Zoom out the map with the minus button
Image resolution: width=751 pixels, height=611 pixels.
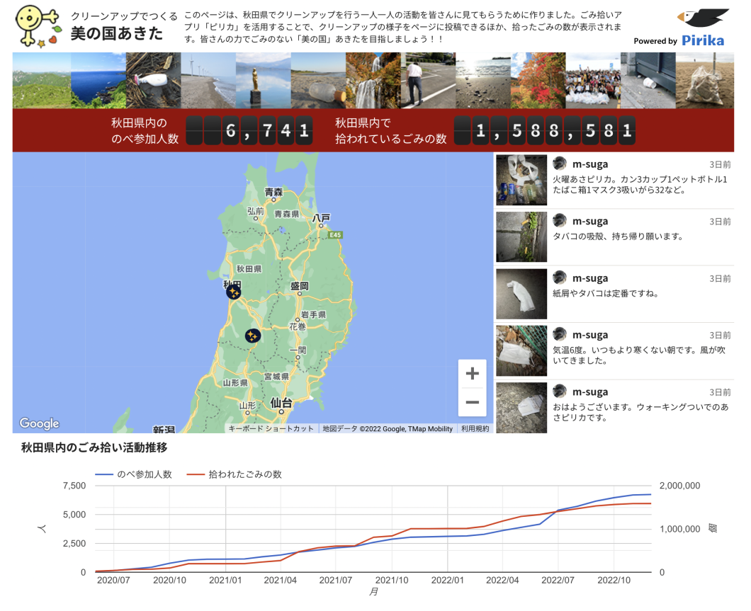coord(473,402)
